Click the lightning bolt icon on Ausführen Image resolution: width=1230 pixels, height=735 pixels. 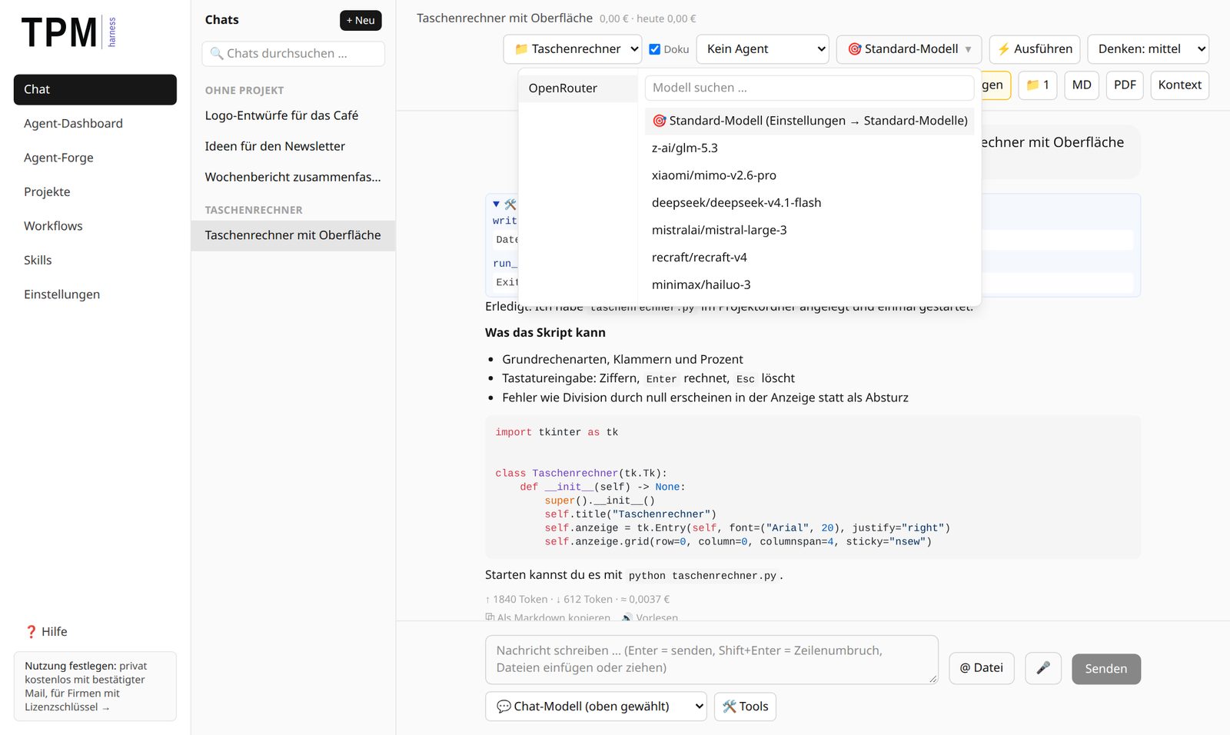[1003, 49]
